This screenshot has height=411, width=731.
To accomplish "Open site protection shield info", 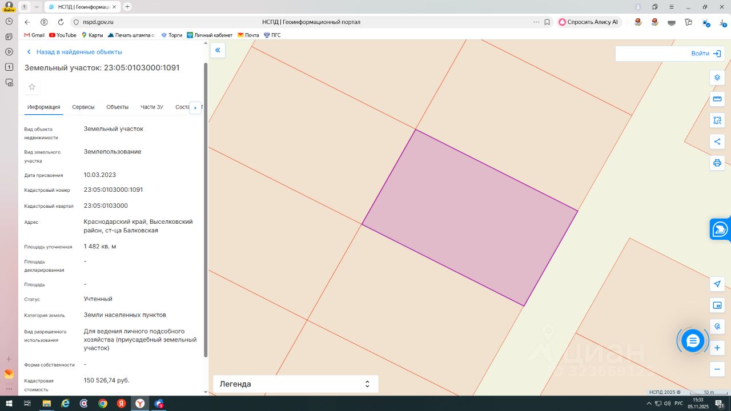I will point(76,22).
